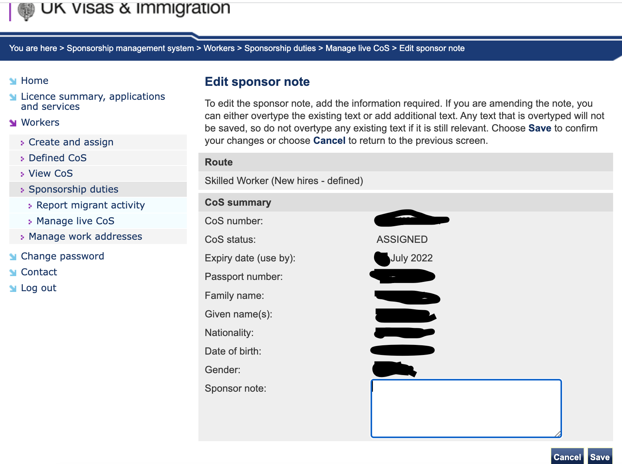Open Report migrant activity
This screenshot has height=464, width=622.
tap(90, 205)
